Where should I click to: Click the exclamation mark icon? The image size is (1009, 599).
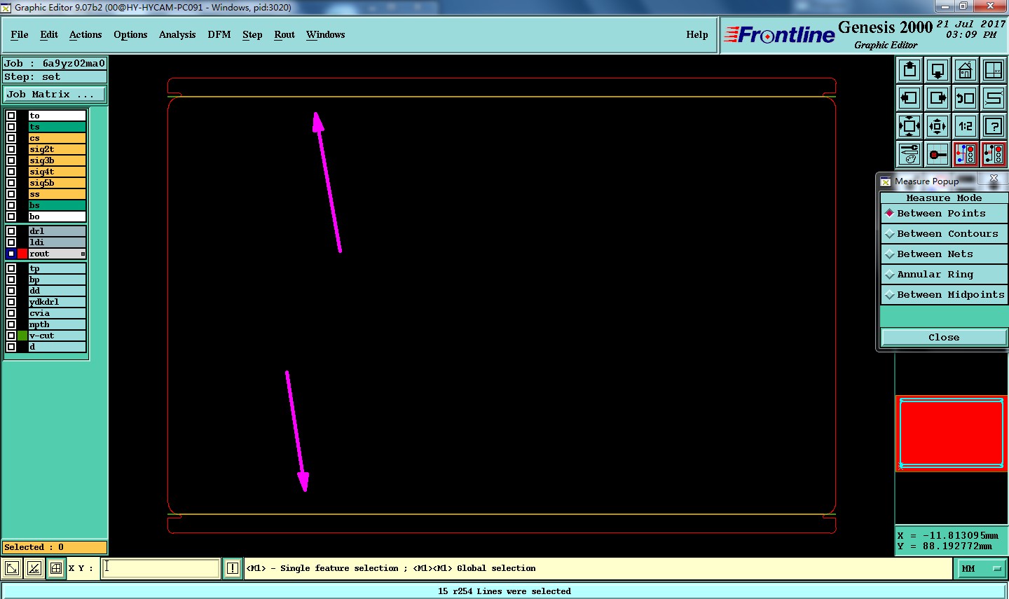tap(233, 568)
